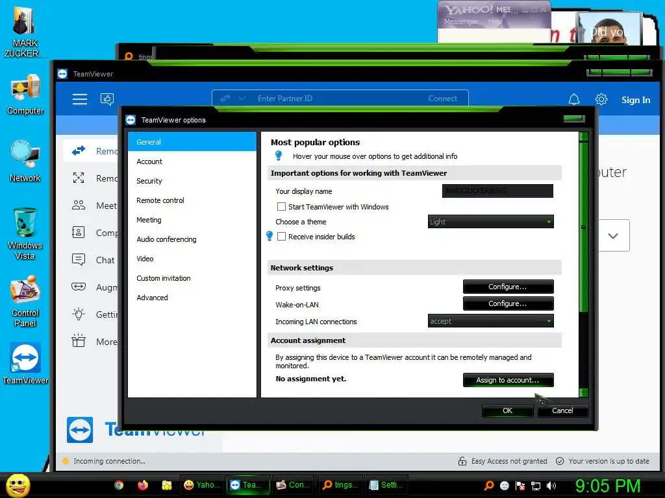Click the info lightbulb next to hover hint
This screenshot has height=498, width=665.
[x=279, y=156]
